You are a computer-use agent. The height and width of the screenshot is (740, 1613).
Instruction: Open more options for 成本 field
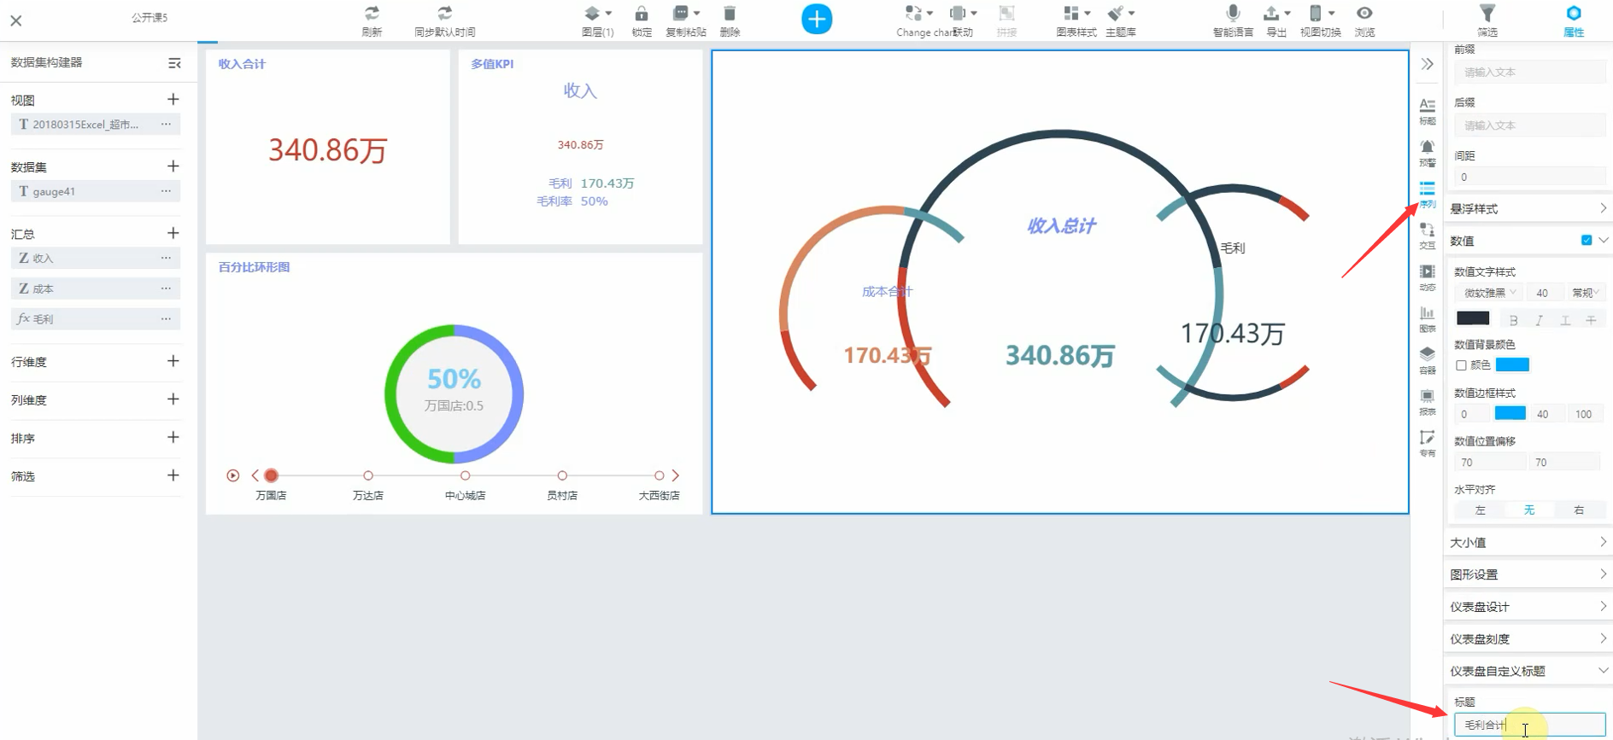click(x=166, y=288)
